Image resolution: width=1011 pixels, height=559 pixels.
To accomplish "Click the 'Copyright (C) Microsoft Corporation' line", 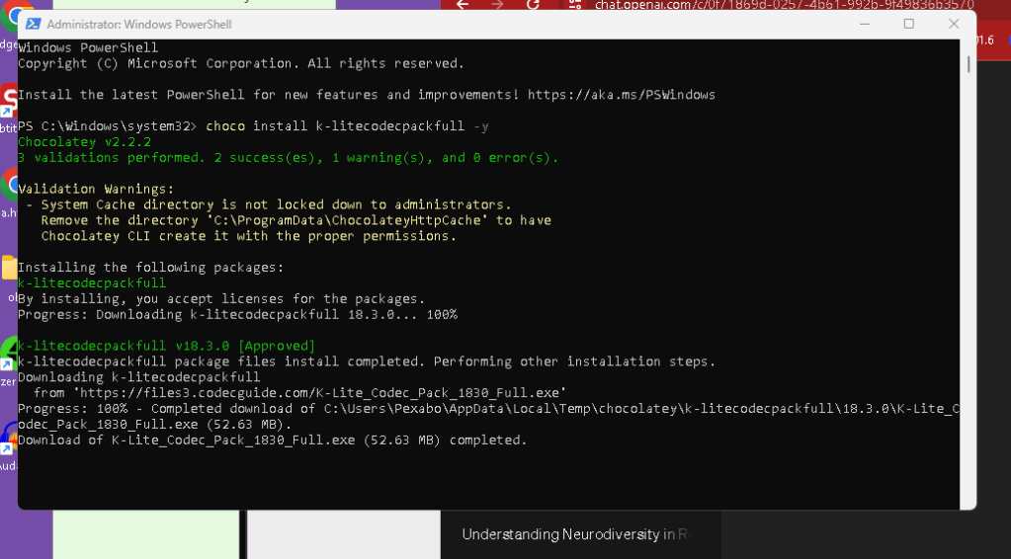I will (241, 63).
